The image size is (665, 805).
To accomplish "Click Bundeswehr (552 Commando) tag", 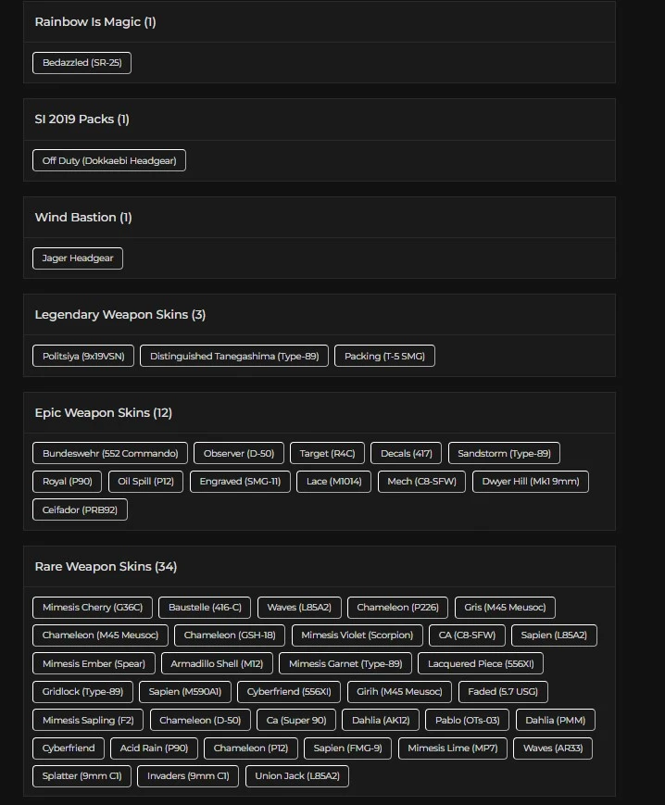I will (110, 453).
